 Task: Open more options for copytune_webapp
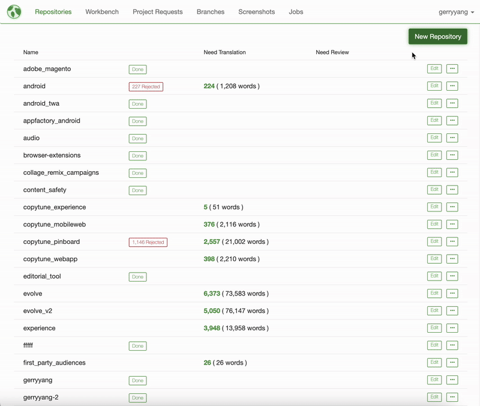pos(452,259)
